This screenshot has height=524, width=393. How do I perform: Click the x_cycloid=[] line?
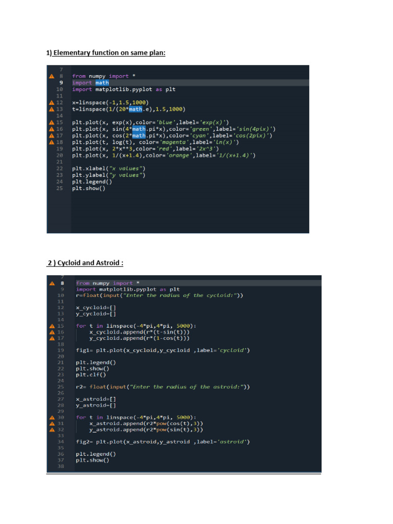point(96,308)
